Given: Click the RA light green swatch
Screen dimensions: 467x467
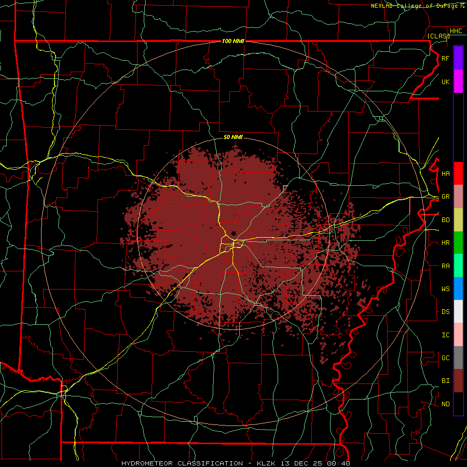Looking at the screenshot, I should click(458, 266).
